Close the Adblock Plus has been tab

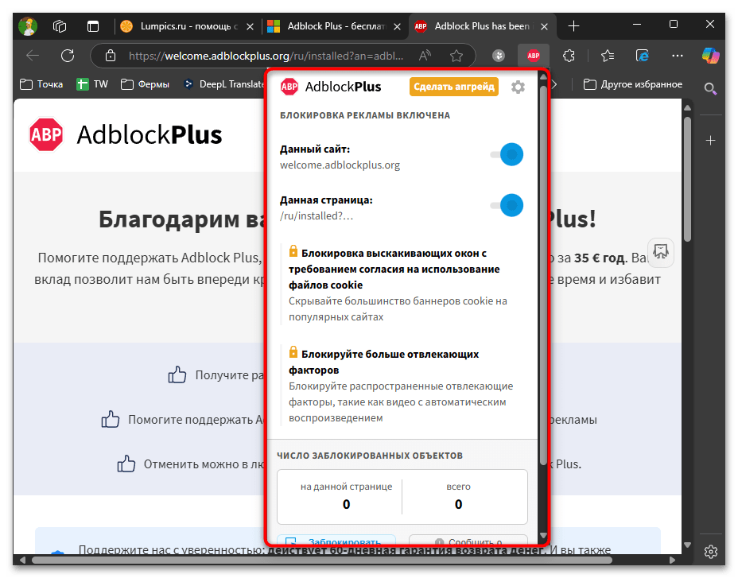pos(544,26)
